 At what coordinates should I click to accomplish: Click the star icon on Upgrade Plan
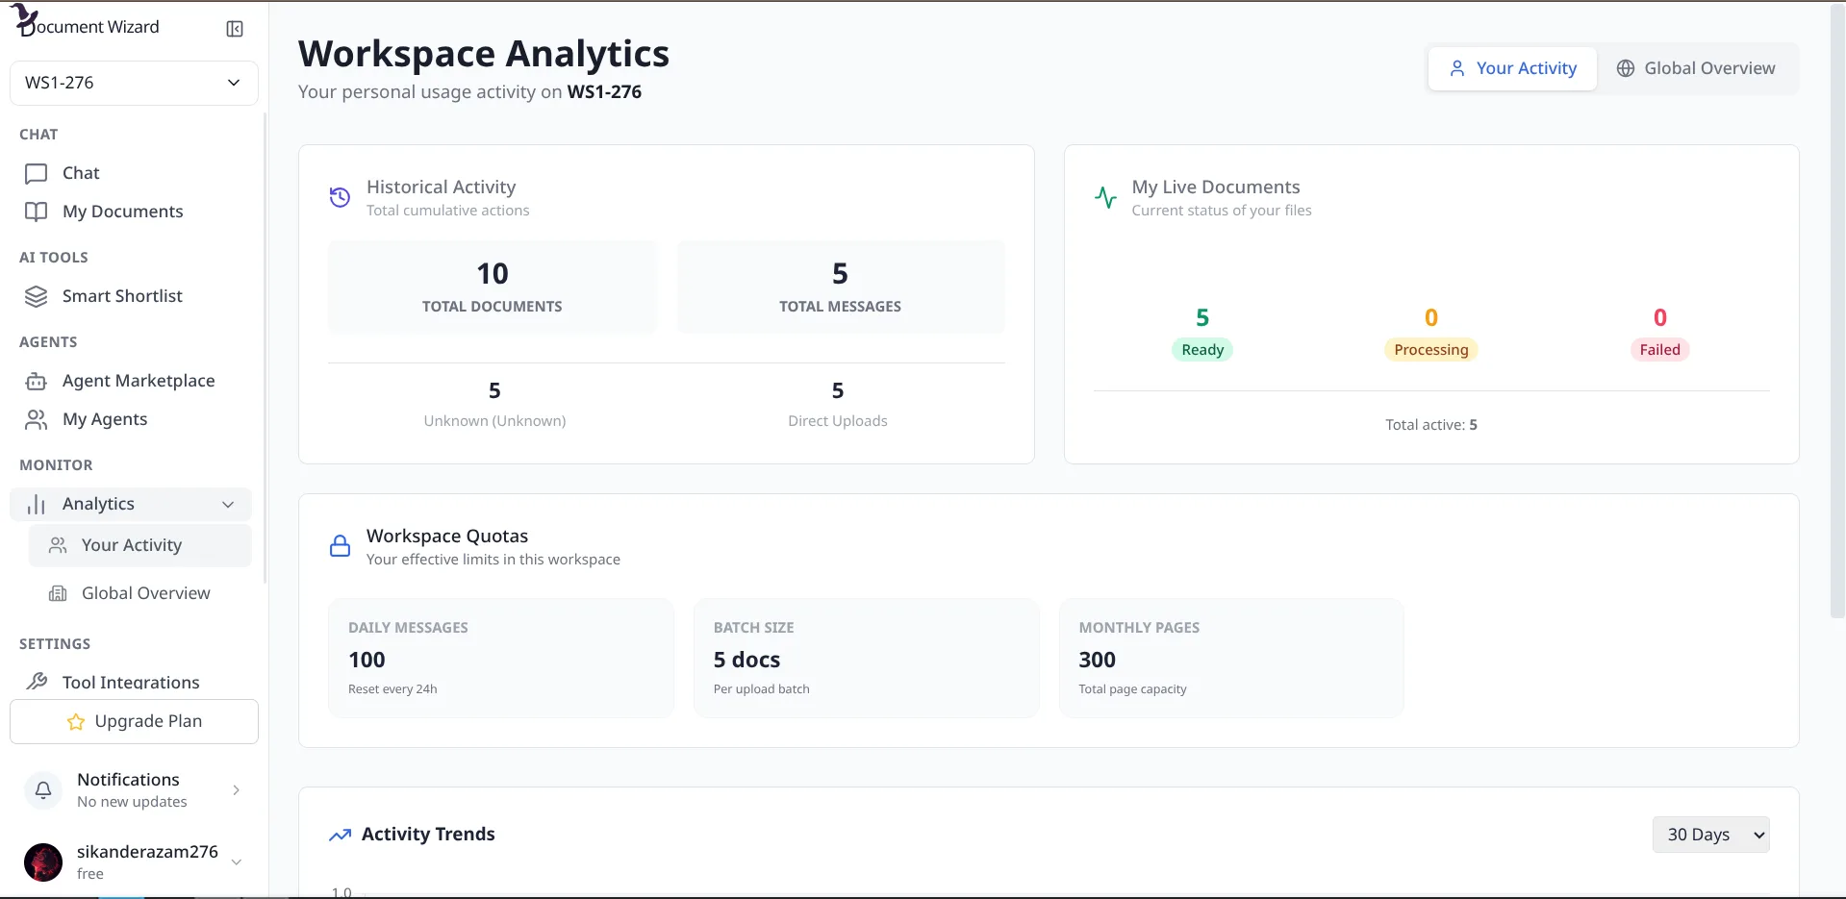tap(76, 722)
